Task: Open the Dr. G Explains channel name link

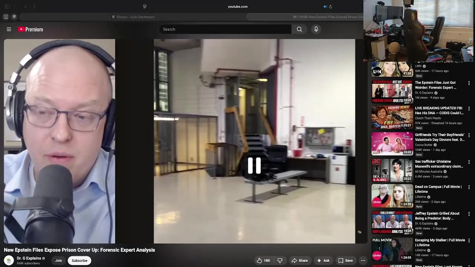Action: point(29,258)
